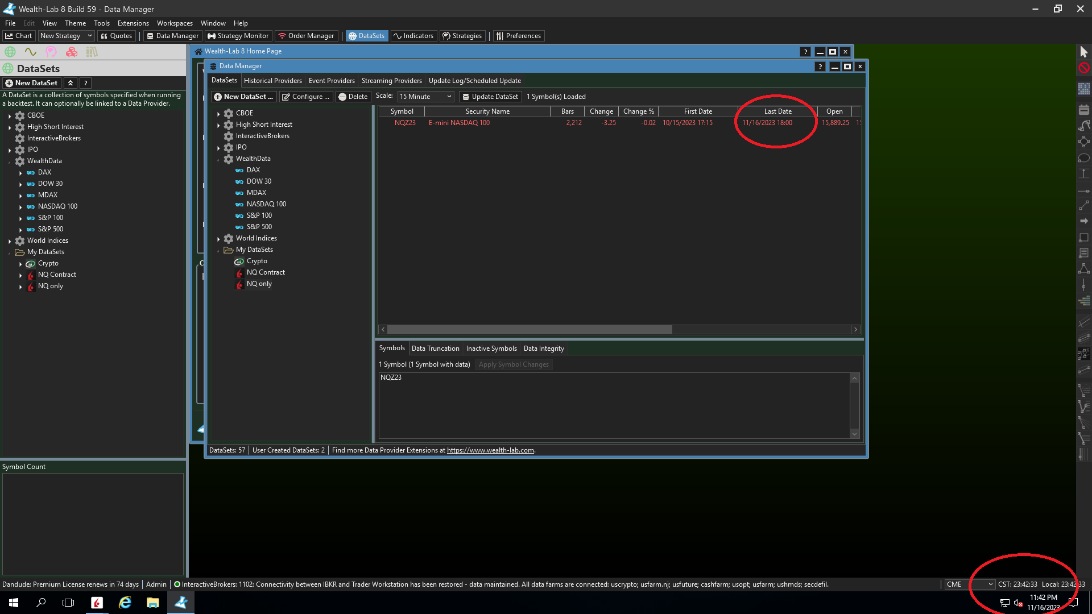This screenshot has height=614, width=1092.
Task: Click the symbols text box containing NQZ23
Action: (x=614, y=405)
